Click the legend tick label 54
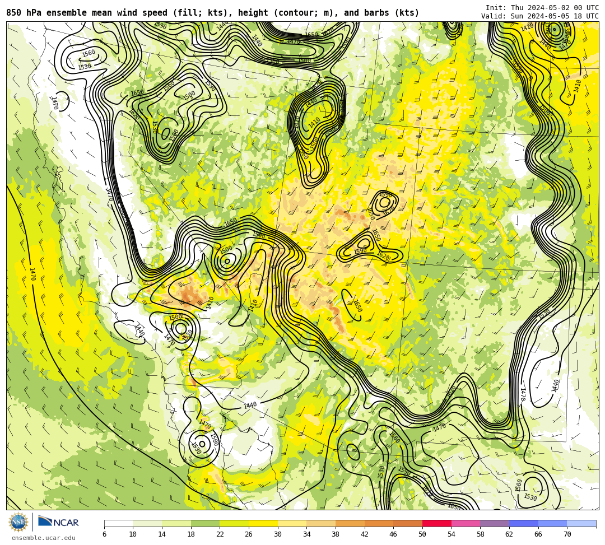The height and width of the screenshot is (545, 605). (452, 534)
